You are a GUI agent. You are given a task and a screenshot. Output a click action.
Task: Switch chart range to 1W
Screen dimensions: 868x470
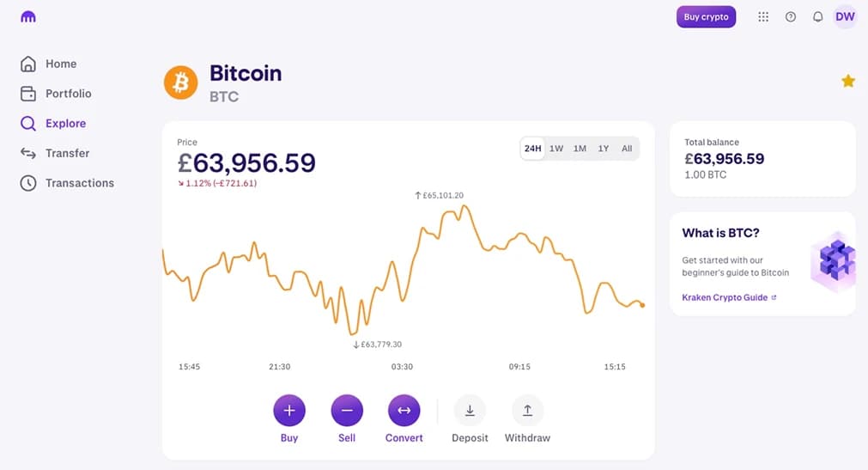556,149
